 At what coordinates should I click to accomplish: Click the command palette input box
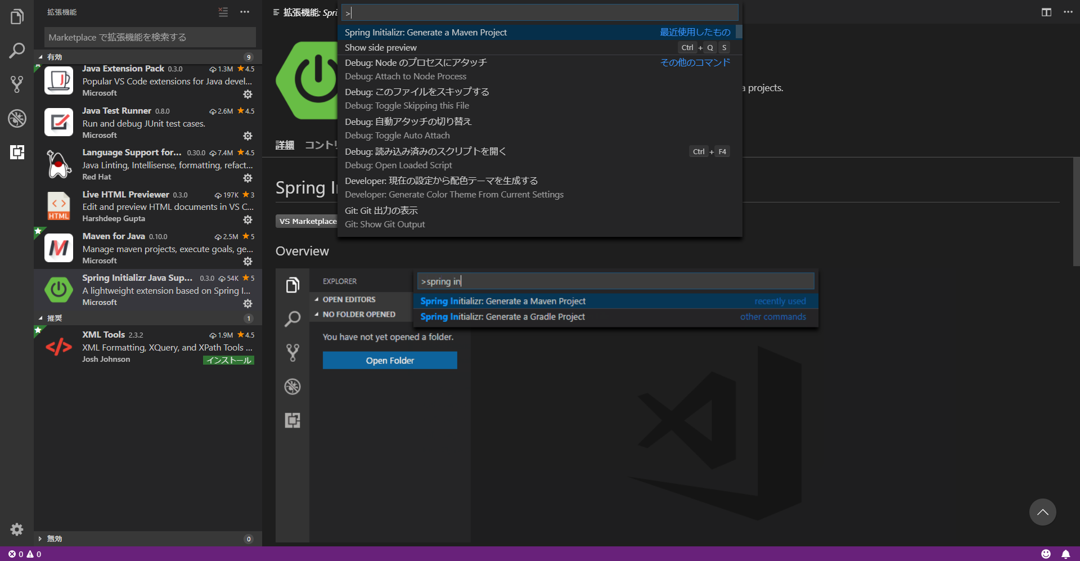click(540, 12)
